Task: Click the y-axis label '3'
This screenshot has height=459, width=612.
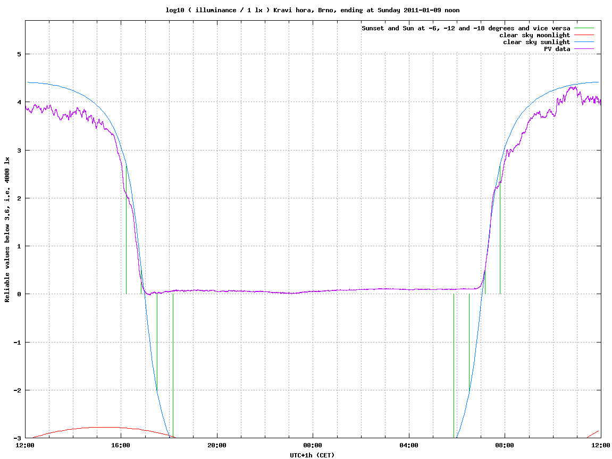Action: tap(19, 151)
